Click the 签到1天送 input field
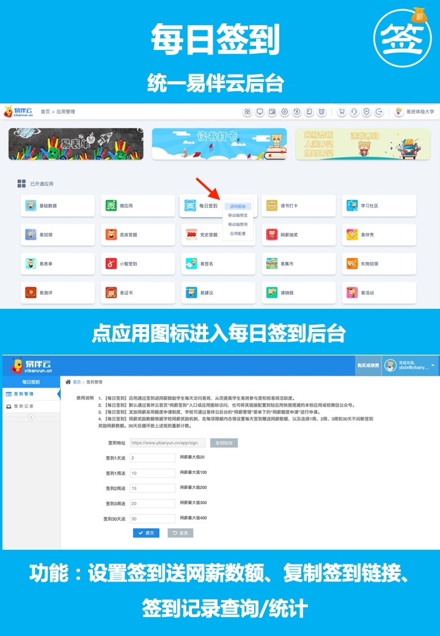The height and width of the screenshot is (636, 440). [x=152, y=457]
